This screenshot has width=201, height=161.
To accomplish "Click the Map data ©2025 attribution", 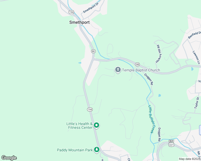I will [190, 159].
